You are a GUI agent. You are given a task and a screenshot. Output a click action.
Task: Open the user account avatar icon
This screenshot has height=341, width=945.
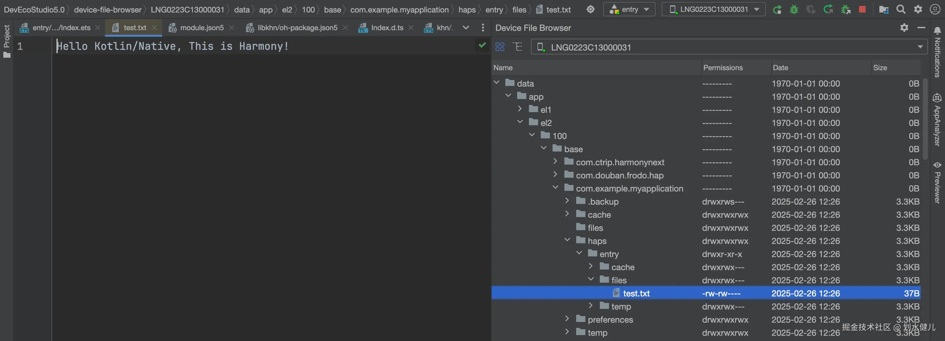935,10
